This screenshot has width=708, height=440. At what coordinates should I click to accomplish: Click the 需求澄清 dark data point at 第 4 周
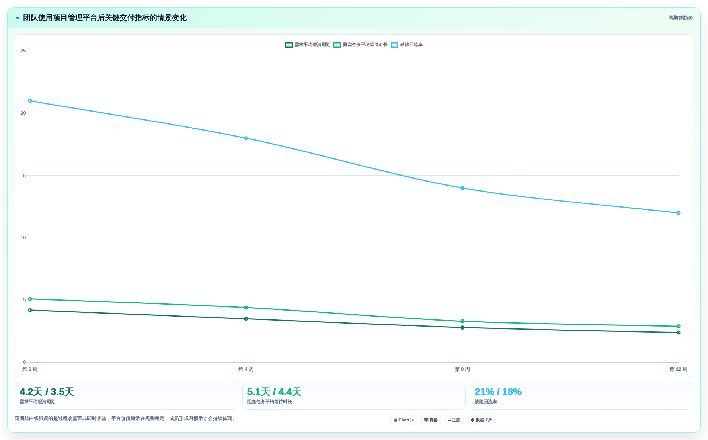(246, 319)
